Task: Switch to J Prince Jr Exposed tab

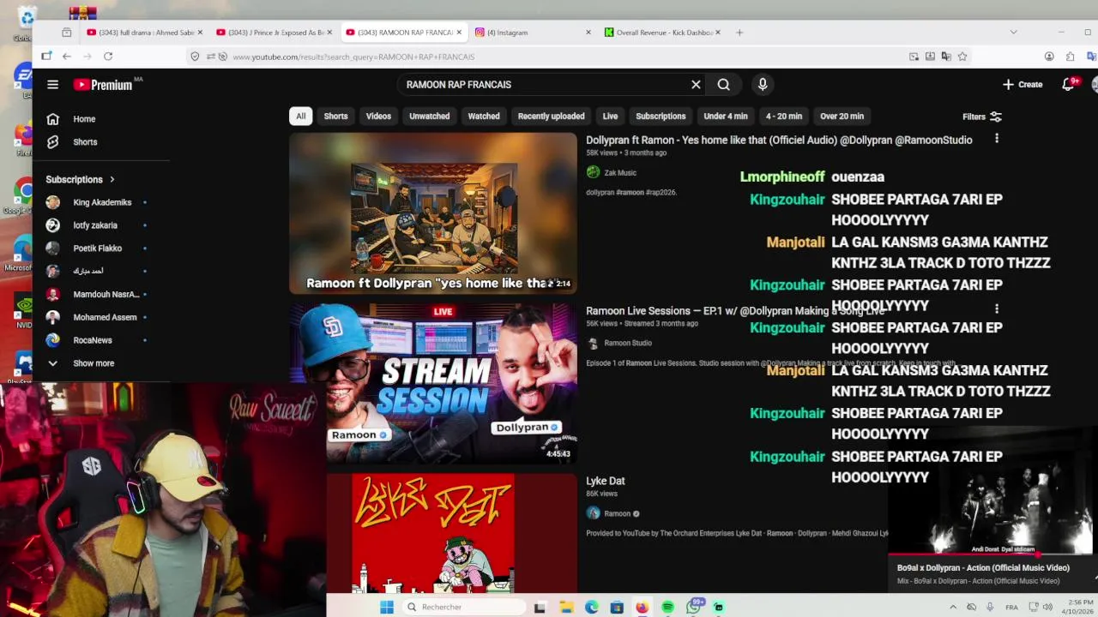Action: click(x=274, y=33)
